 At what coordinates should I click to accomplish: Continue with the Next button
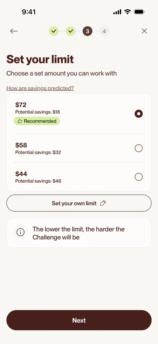79,320
